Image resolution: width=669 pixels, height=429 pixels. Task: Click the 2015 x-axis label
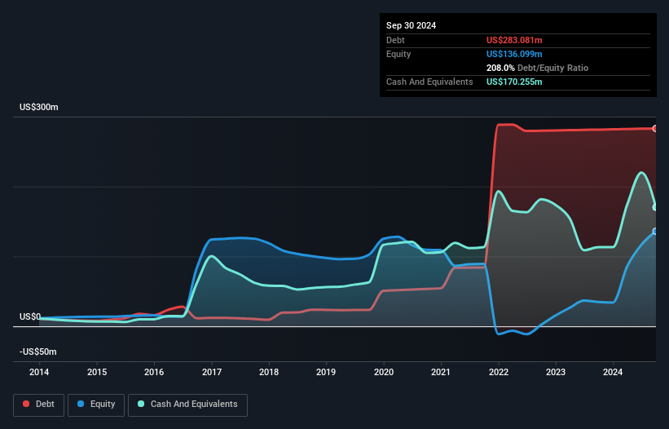97,372
